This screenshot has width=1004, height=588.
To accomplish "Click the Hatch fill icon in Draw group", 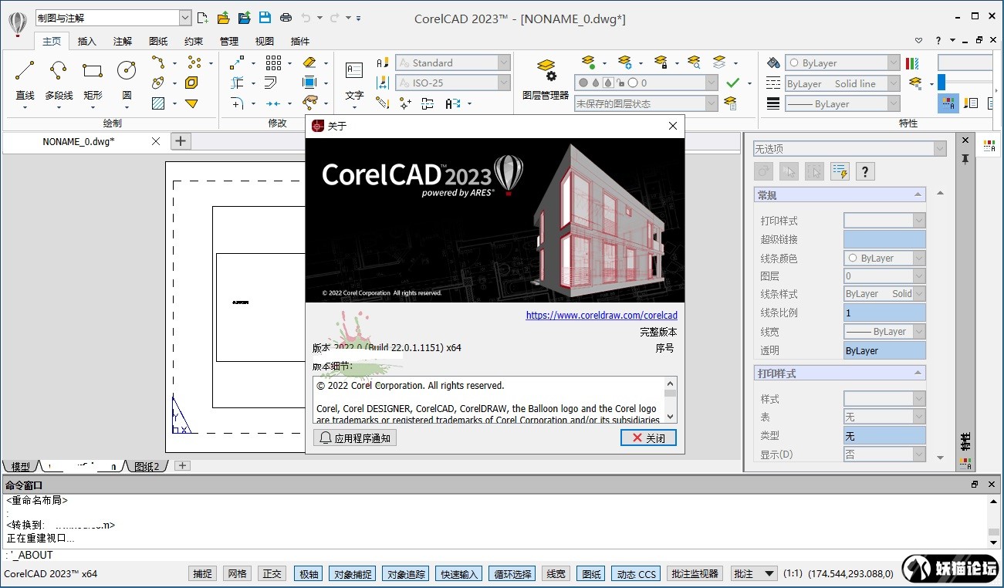I will pos(158,103).
